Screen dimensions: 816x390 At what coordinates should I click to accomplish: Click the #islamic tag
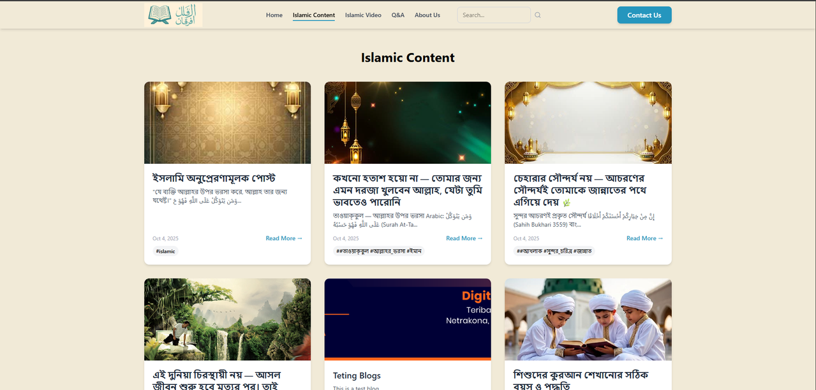[x=165, y=251]
